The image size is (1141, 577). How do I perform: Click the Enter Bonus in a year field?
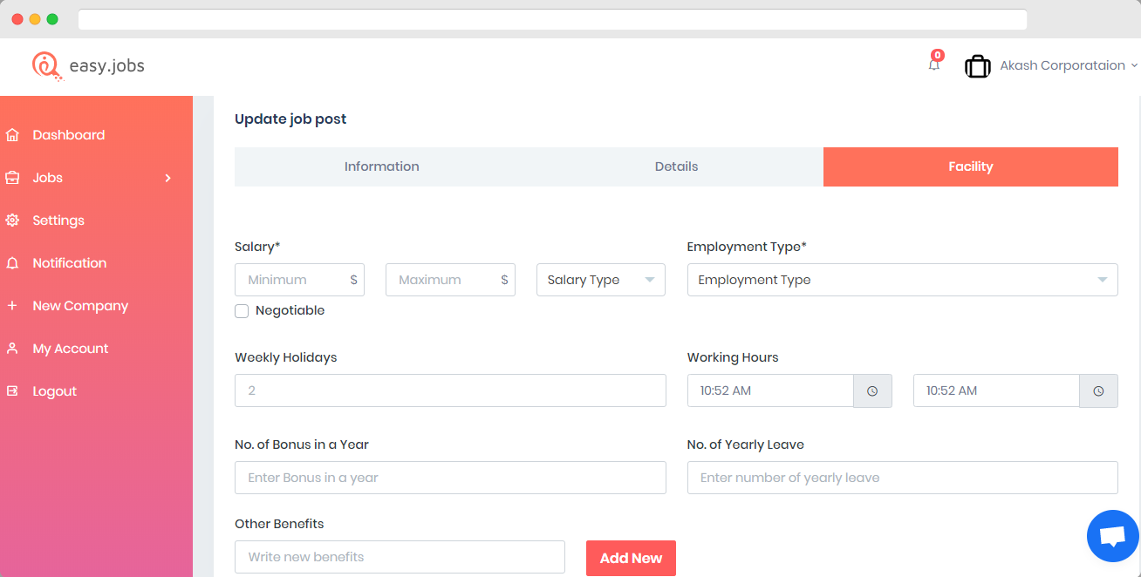450,478
